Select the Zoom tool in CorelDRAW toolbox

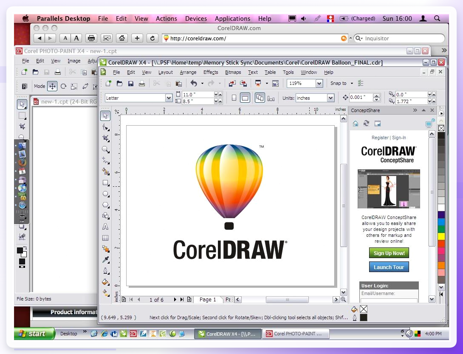click(105, 149)
